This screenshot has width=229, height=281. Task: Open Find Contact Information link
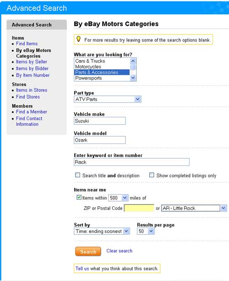click(29, 121)
